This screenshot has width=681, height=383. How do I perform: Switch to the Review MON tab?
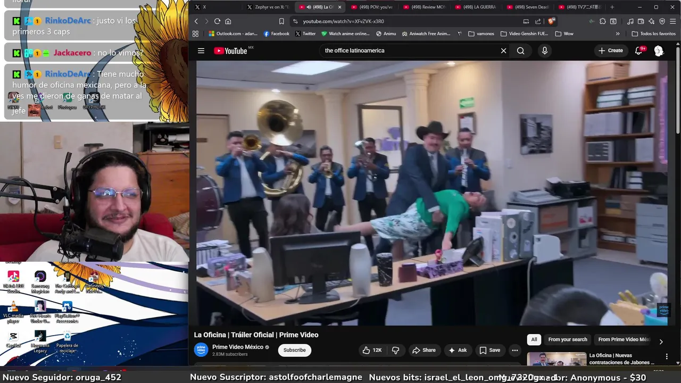tap(424, 7)
